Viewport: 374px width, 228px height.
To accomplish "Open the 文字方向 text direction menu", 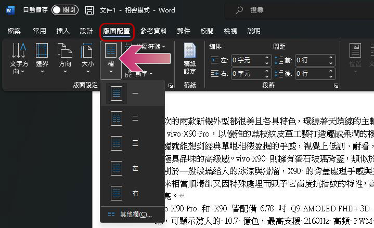I will coord(19,59).
